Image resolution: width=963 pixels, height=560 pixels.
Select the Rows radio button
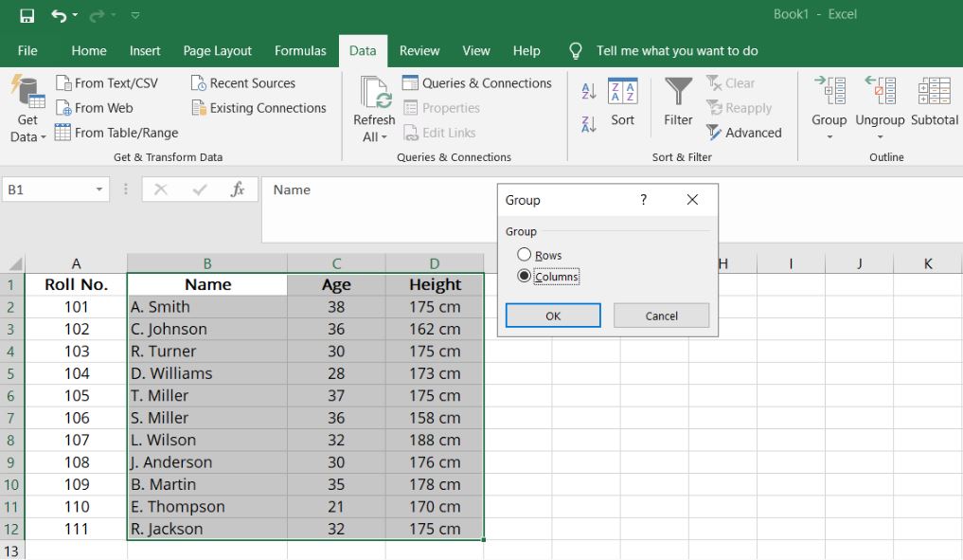(x=524, y=254)
